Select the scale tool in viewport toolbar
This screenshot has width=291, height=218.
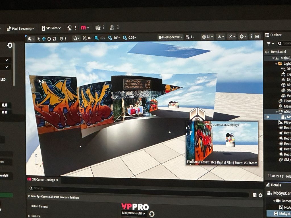[x=54, y=39]
